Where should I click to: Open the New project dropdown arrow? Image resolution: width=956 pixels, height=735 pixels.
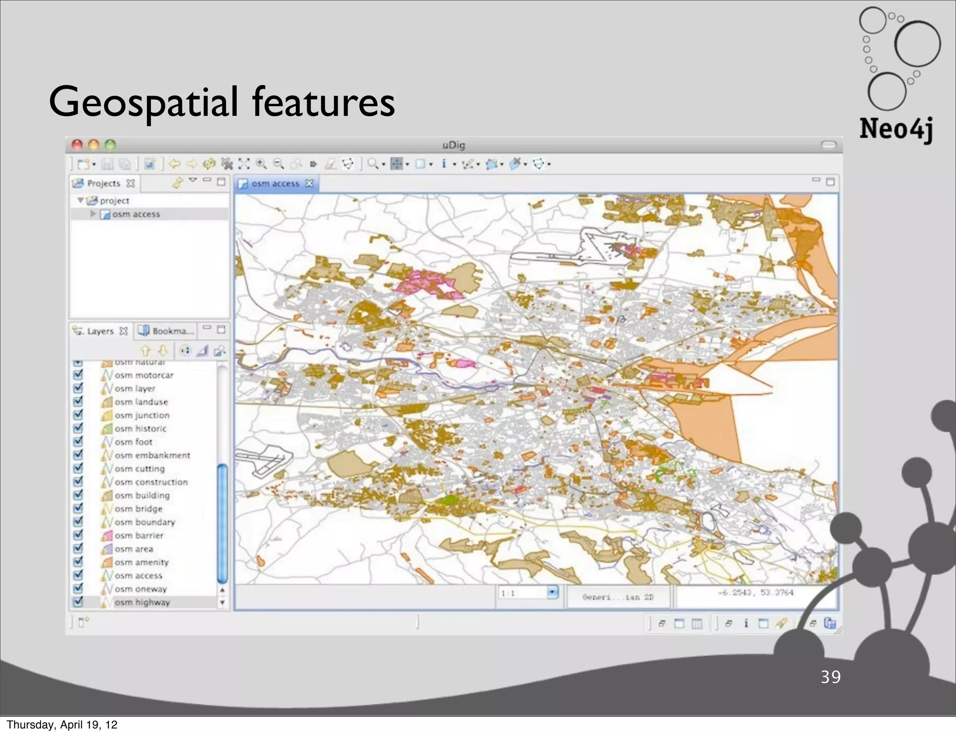coord(94,164)
